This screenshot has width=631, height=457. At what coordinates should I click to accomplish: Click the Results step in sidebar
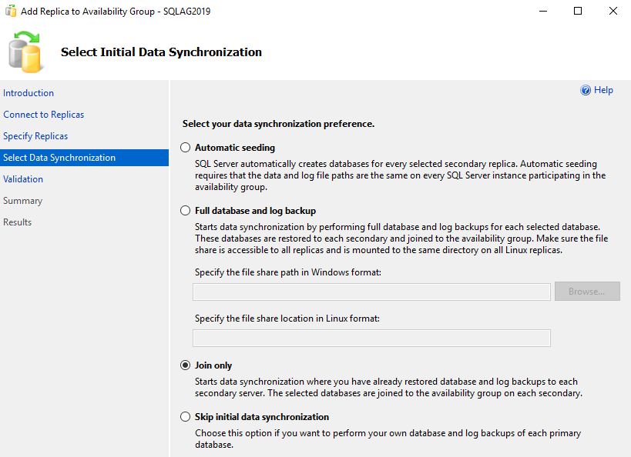click(18, 222)
